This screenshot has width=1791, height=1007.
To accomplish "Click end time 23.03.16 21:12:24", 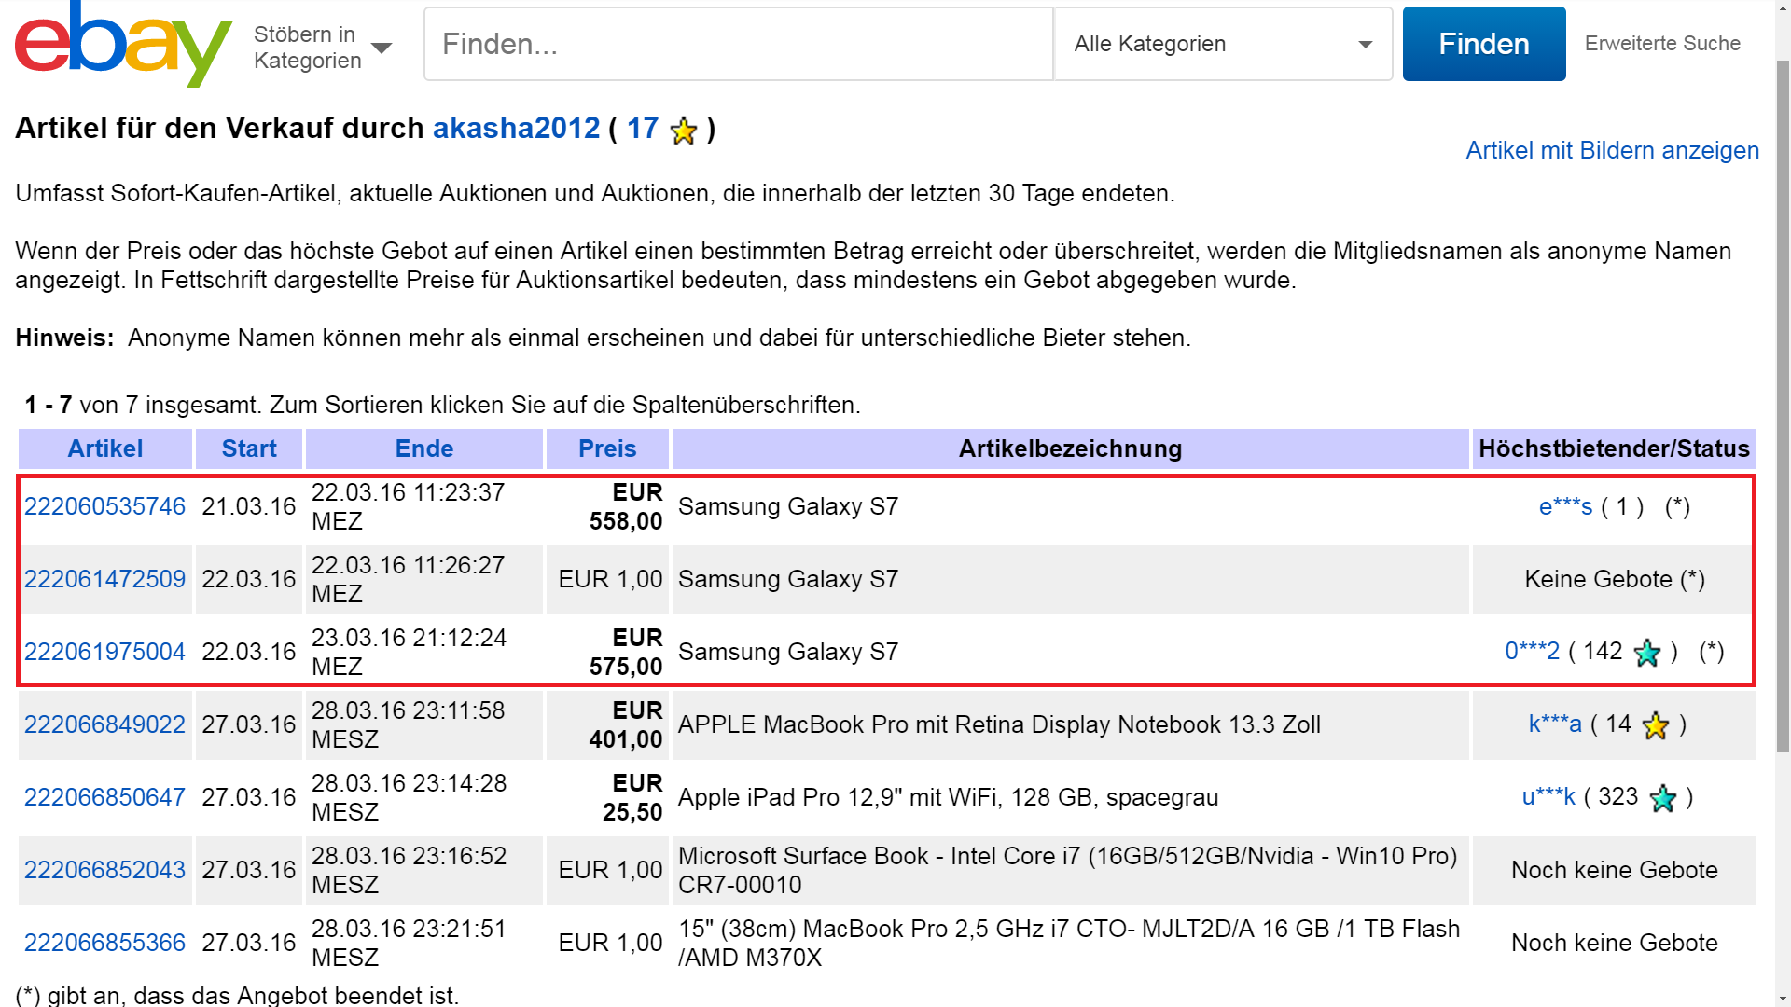I will pos(409,652).
